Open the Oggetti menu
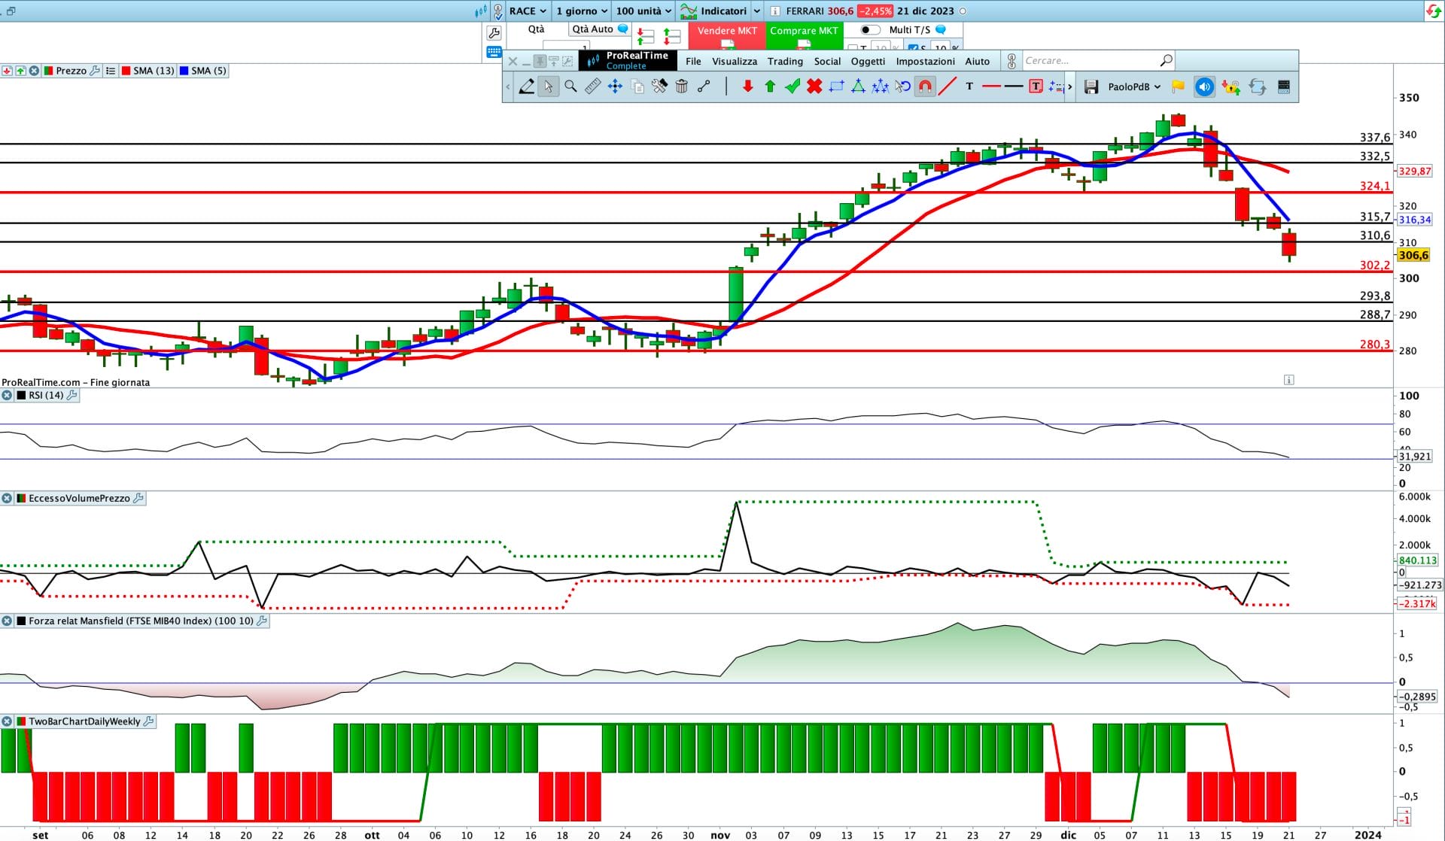Image resolution: width=1445 pixels, height=841 pixels. pyautogui.click(x=867, y=61)
